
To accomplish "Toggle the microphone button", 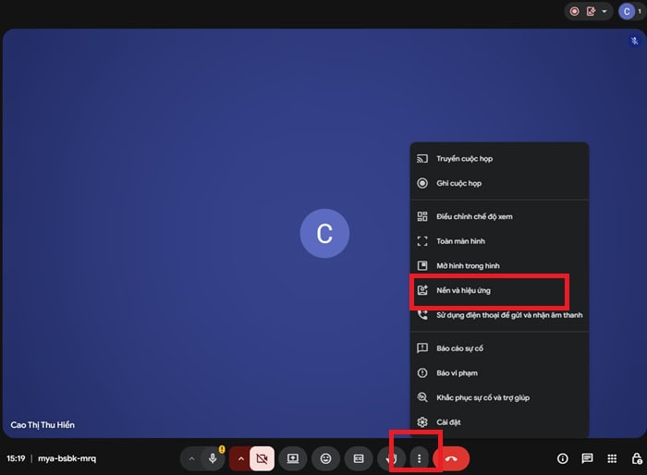I will (x=214, y=458).
